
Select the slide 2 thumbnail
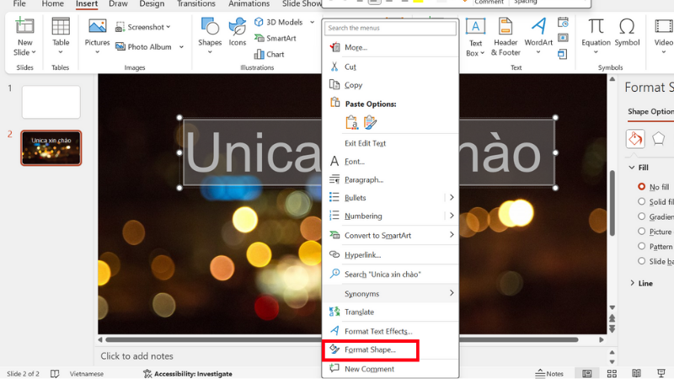[51, 147]
